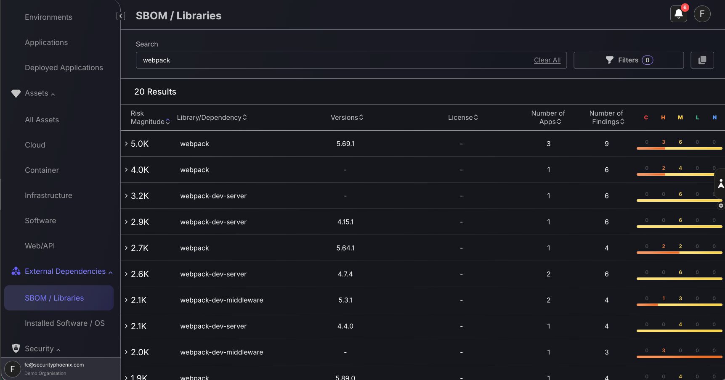The height and width of the screenshot is (380, 725).
Task: Sort results by Risk Magnitude
Action: click(x=167, y=121)
